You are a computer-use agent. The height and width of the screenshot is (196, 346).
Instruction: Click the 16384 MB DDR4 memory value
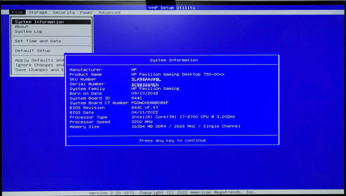coord(186,126)
